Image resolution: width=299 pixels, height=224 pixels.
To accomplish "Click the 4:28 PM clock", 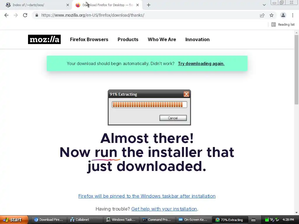I will [288, 220].
